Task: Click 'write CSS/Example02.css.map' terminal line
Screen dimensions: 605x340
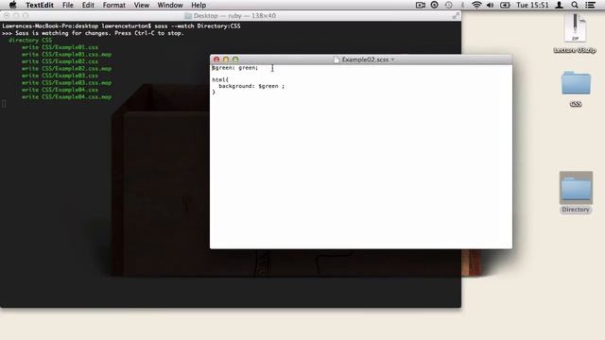Action: coord(66,69)
